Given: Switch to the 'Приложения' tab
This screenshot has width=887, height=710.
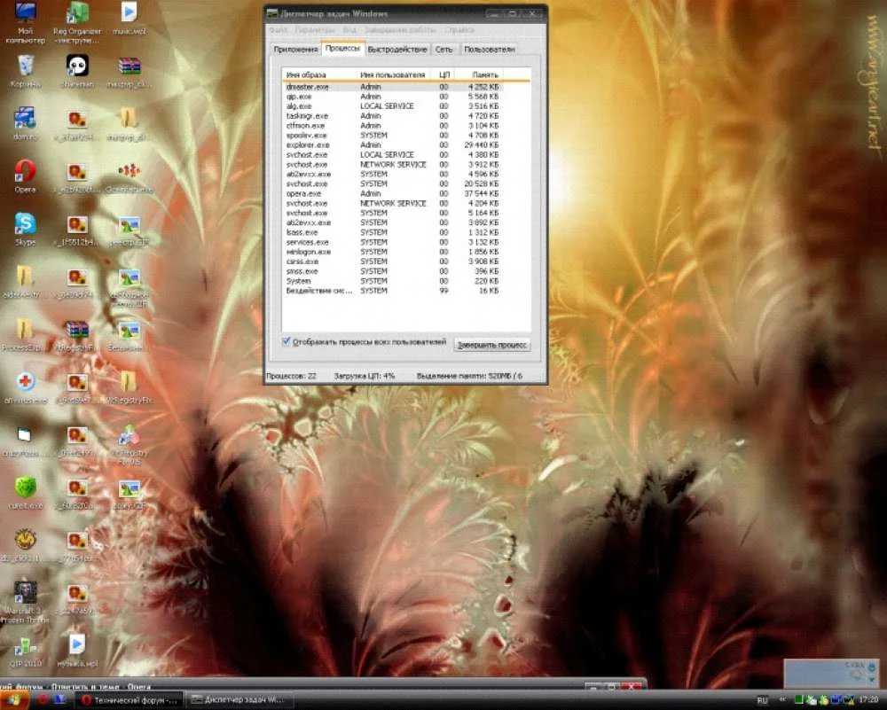Looking at the screenshot, I should pyautogui.click(x=295, y=50).
